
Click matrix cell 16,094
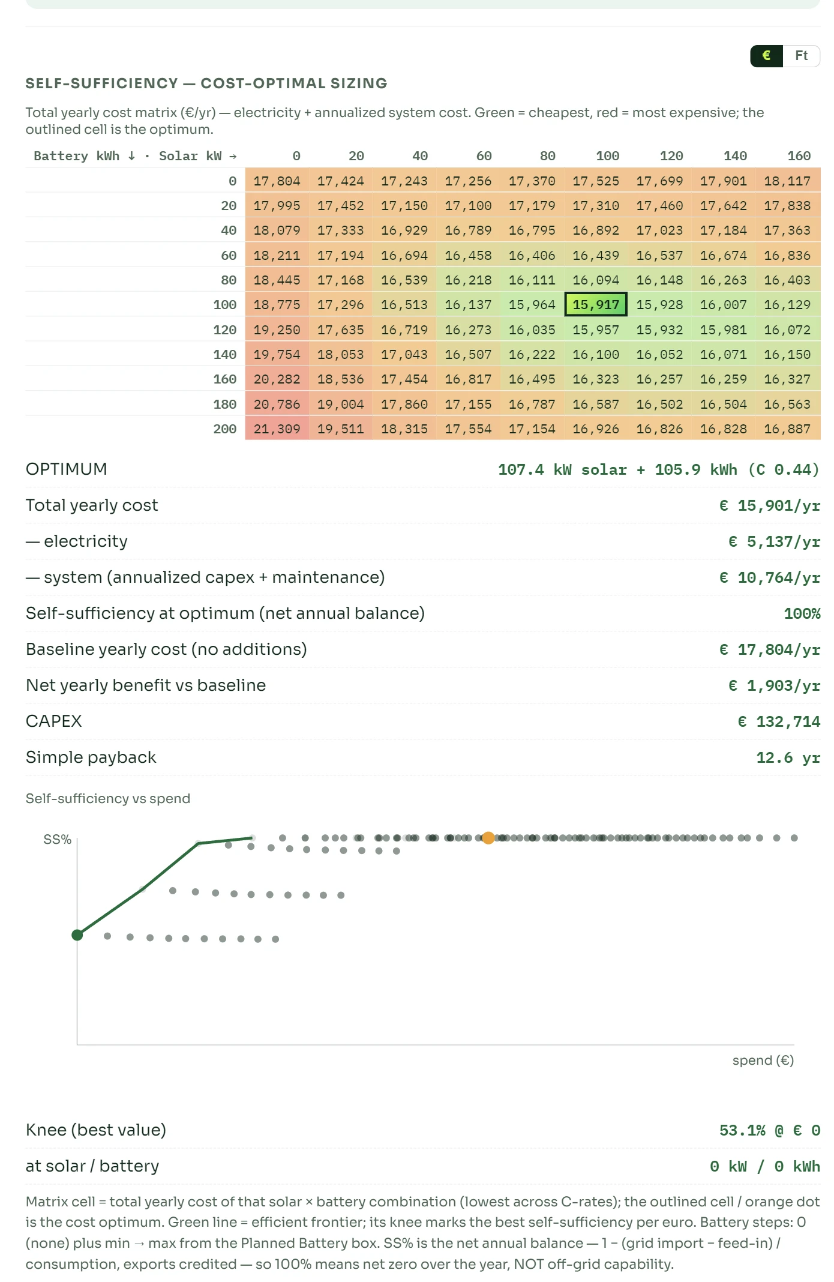pyautogui.click(x=596, y=280)
